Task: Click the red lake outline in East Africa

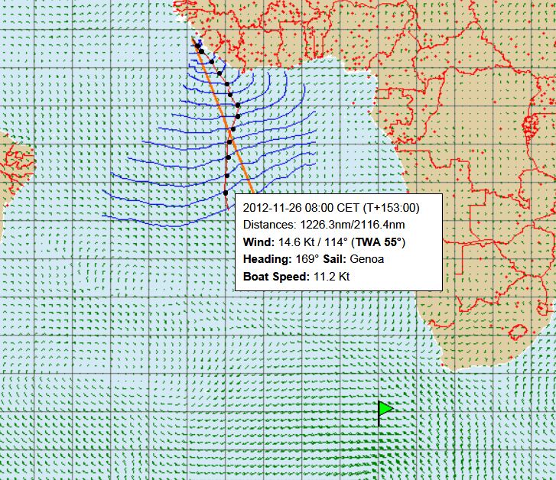Action: pyautogui.click(x=528, y=127)
